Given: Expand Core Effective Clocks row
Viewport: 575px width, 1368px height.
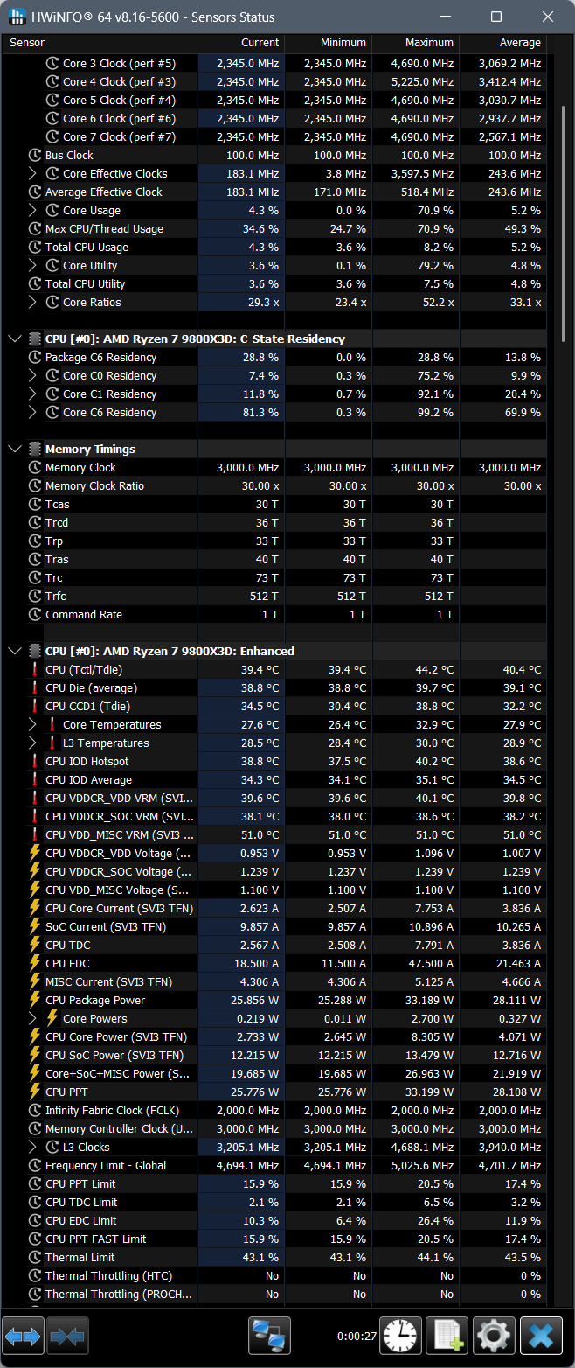Looking at the screenshot, I should [x=33, y=173].
